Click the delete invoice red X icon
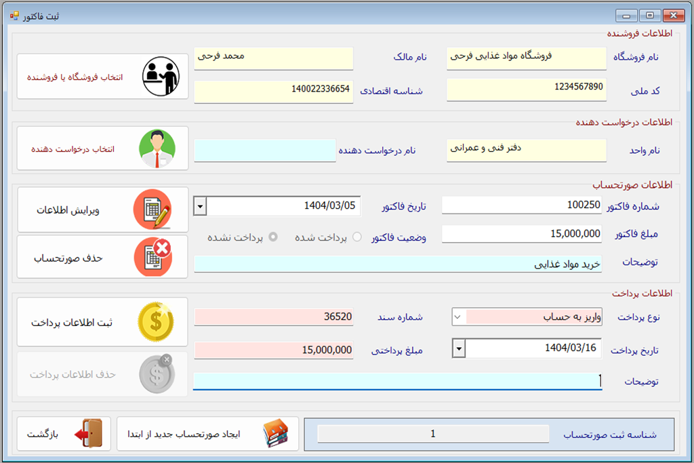 [x=152, y=257]
